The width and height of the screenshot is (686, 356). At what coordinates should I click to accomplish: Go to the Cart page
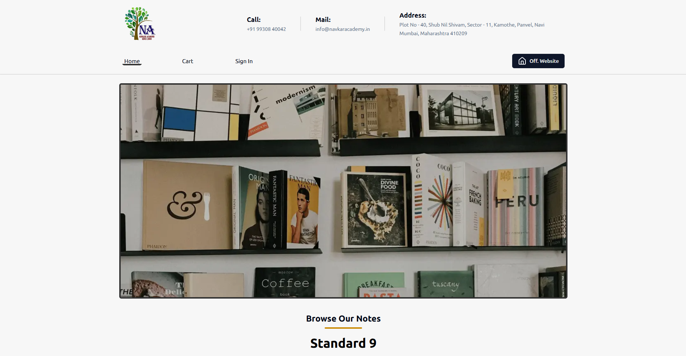point(187,61)
